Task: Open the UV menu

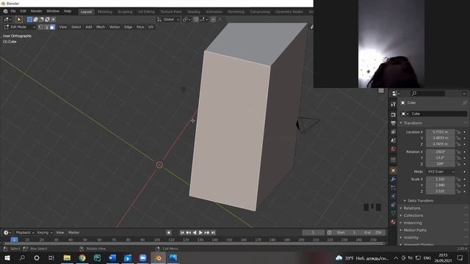Action: click(151, 27)
